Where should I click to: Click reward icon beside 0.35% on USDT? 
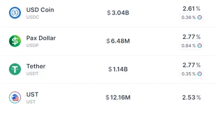click(x=199, y=74)
